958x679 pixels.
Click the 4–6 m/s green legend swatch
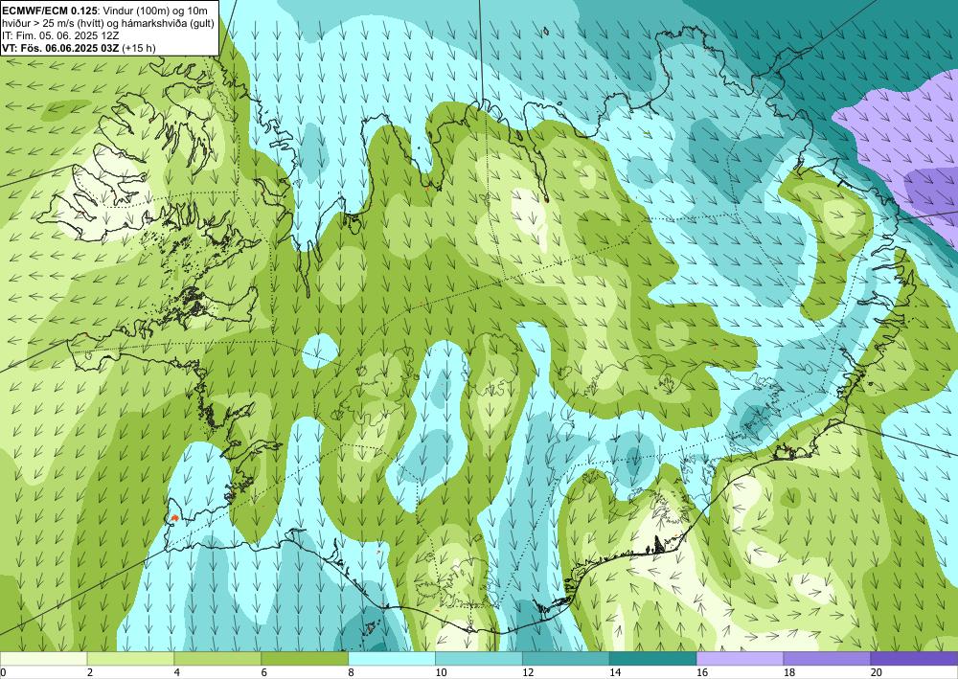tap(217, 659)
